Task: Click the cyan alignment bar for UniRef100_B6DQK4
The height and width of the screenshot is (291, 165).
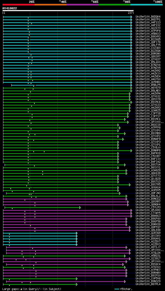Action: pyautogui.click(x=68, y=17)
